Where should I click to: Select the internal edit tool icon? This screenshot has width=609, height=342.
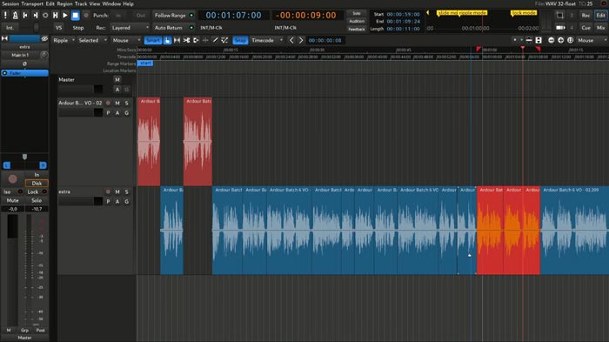pos(224,40)
